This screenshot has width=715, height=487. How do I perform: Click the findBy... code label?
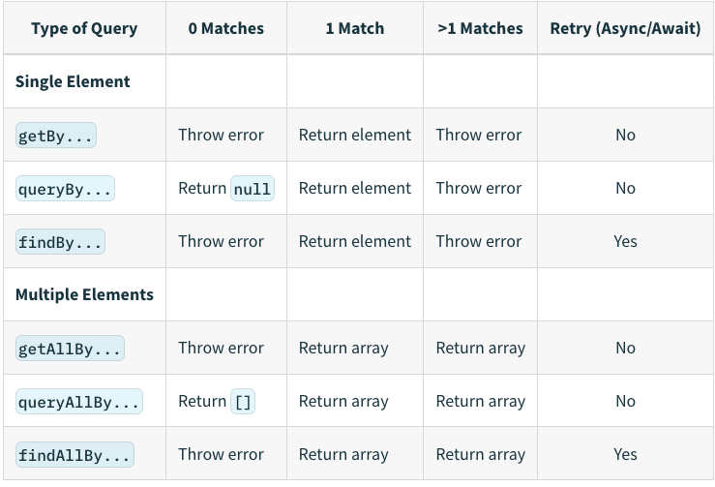pos(60,242)
